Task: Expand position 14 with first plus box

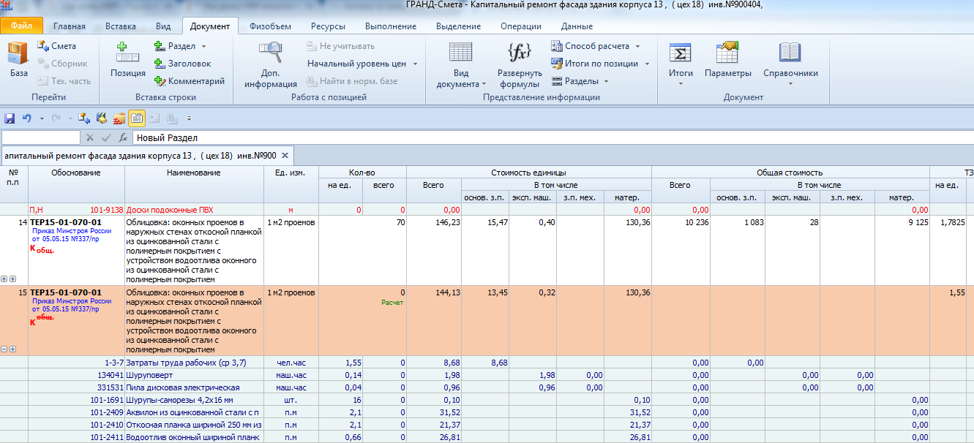Action: 4,279
